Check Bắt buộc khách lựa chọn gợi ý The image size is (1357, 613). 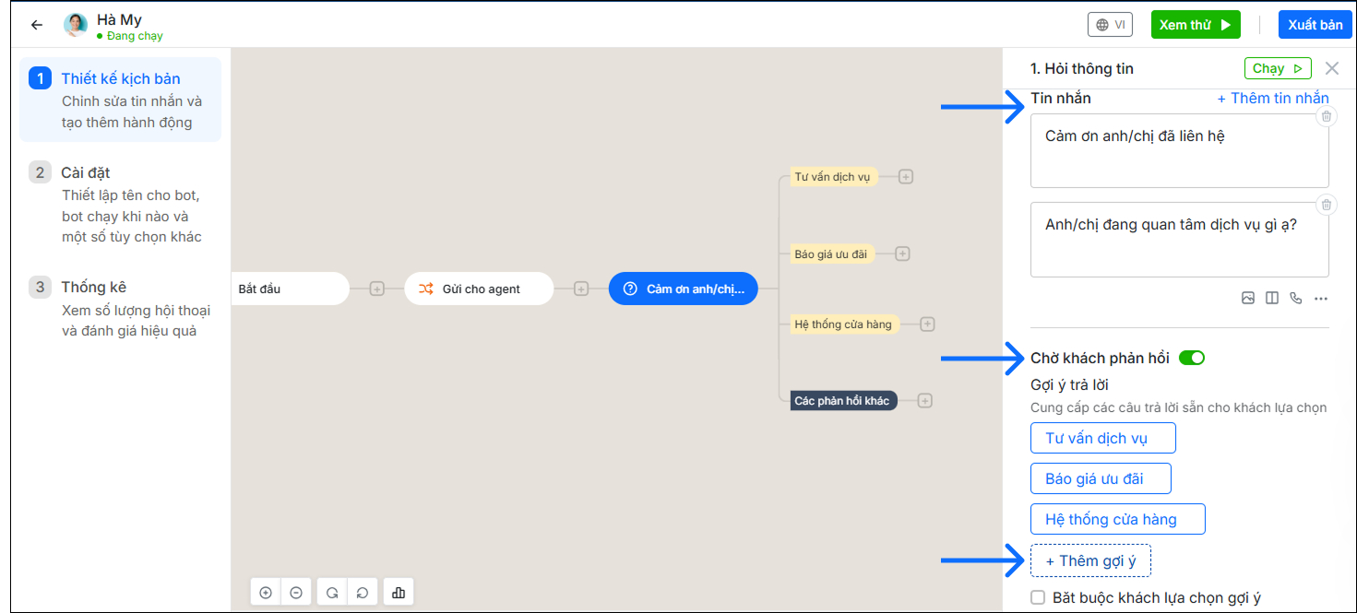[x=1038, y=597]
